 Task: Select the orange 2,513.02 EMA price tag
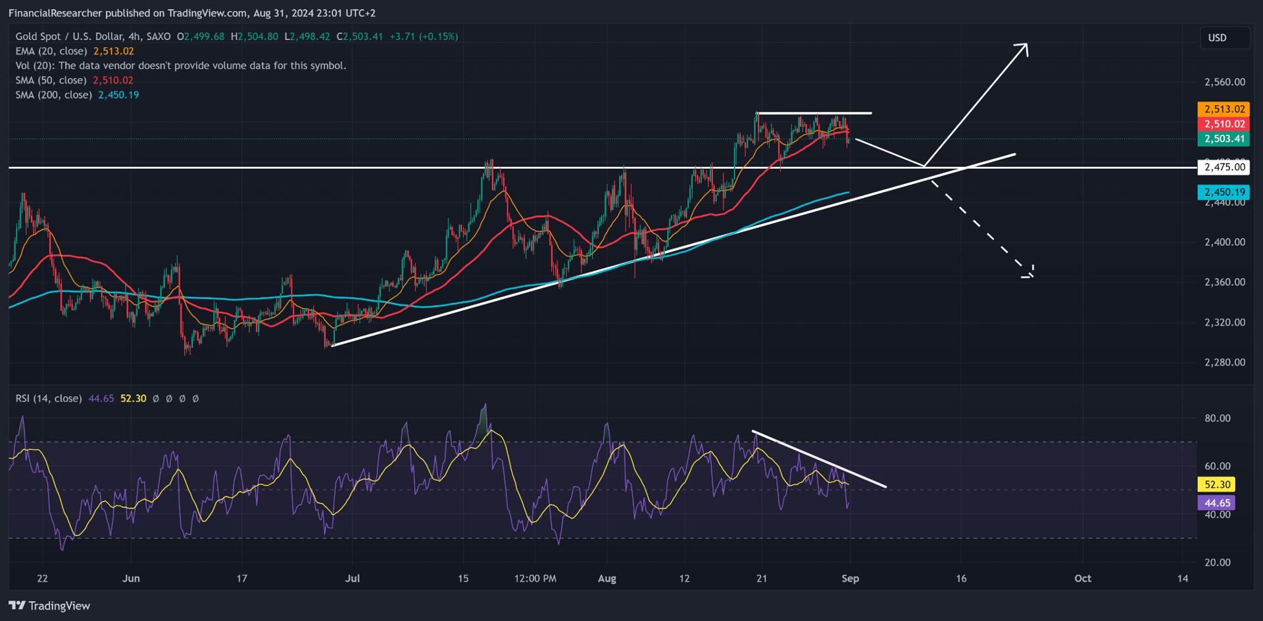(x=1224, y=108)
